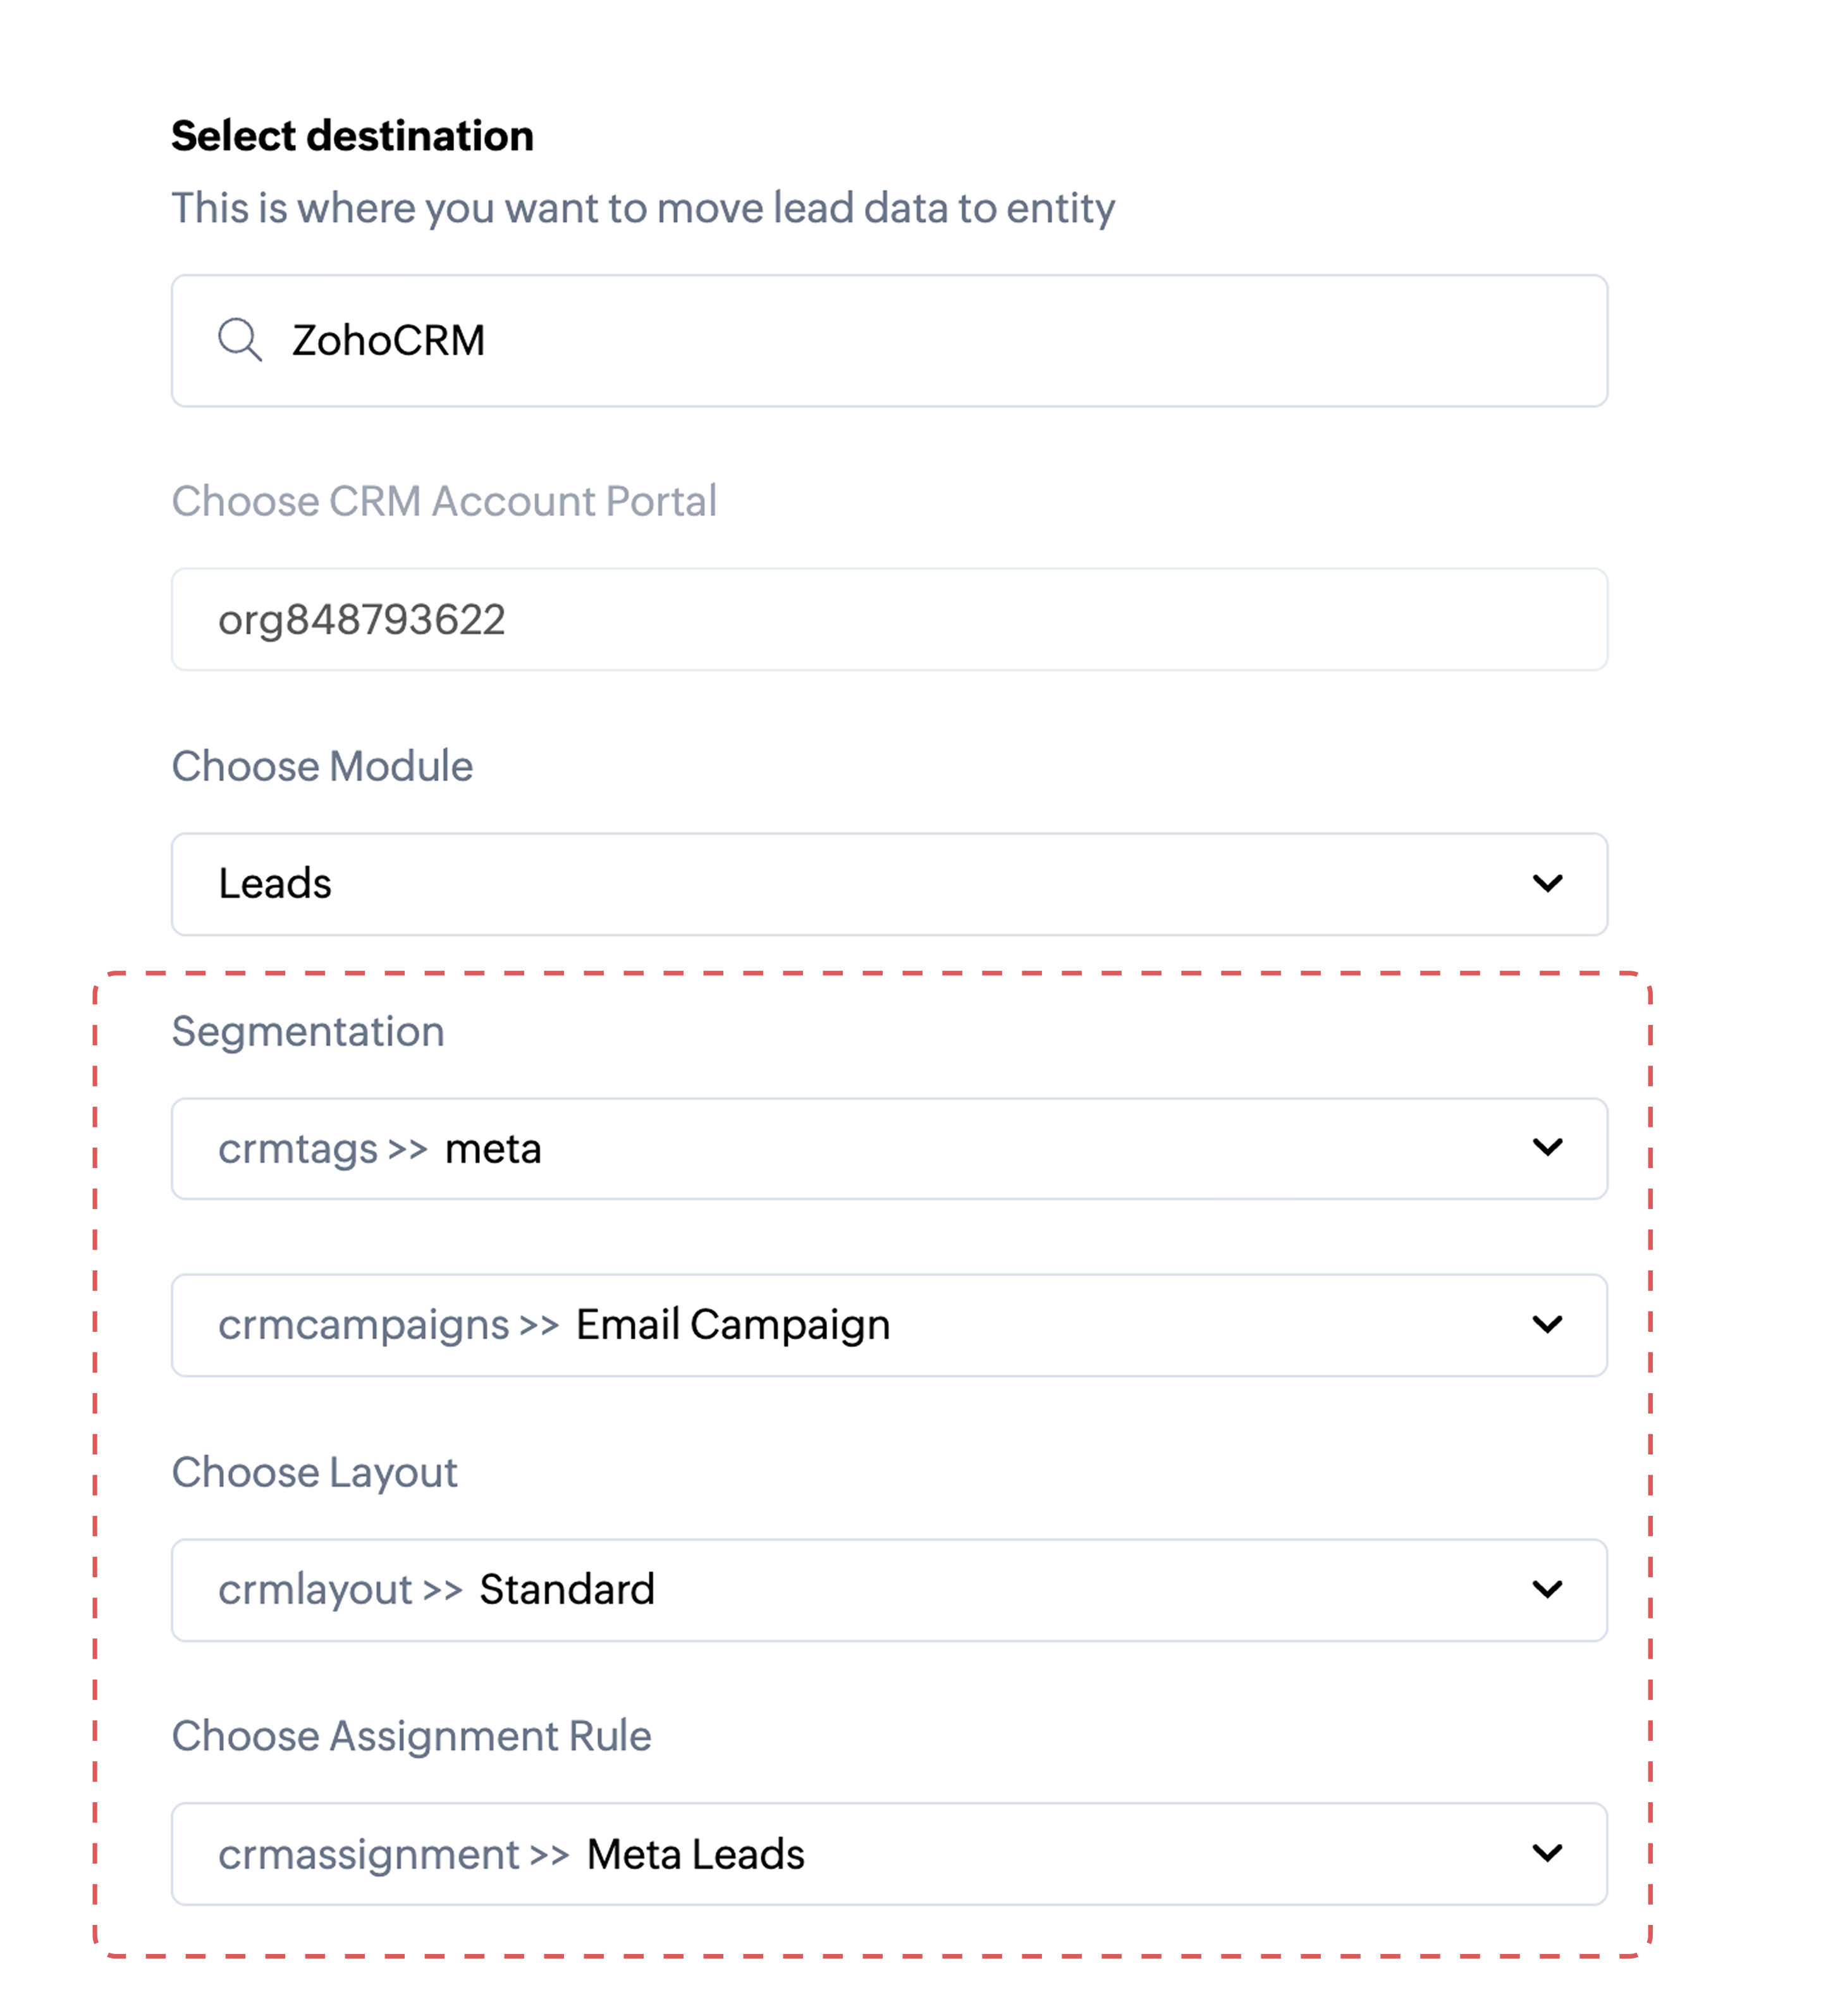Click the search magnifier icon

click(239, 340)
